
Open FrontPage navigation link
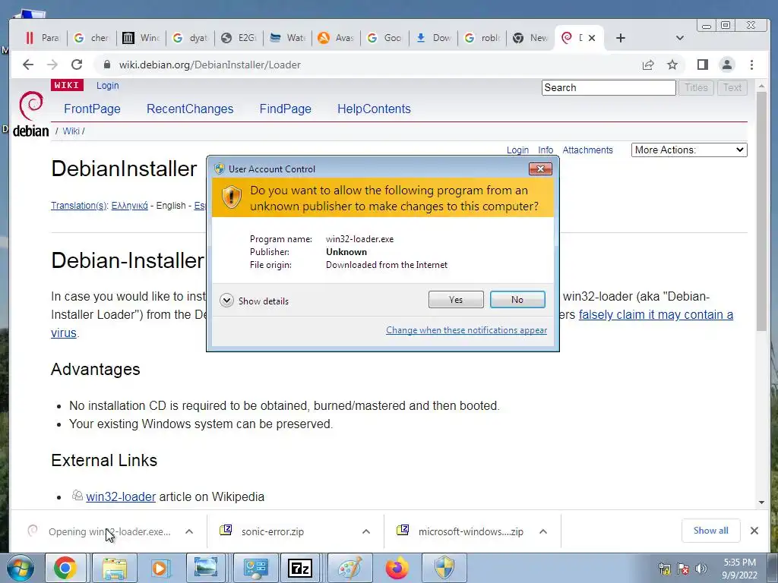tap(92, 109)
